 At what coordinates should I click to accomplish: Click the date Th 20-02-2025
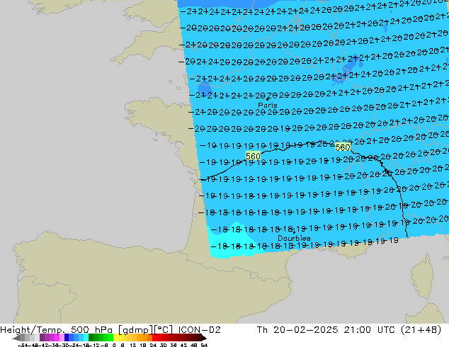click(297, 330)
